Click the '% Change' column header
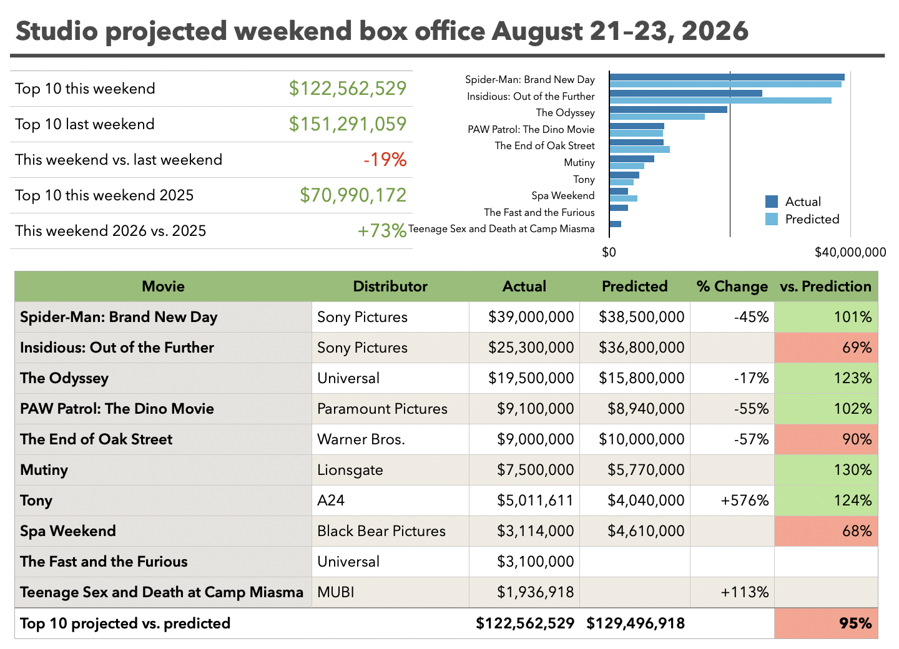 [x=732, y=286]
